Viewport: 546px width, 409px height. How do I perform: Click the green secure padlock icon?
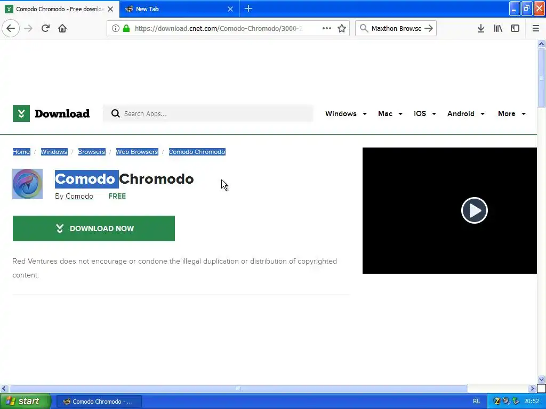126,28
